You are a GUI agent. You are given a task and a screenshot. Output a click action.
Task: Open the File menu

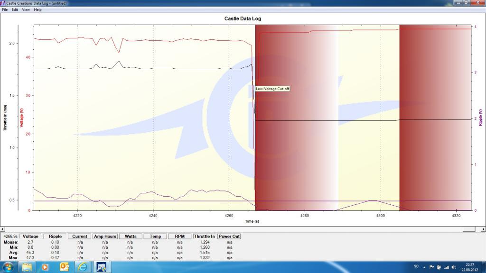5,9
